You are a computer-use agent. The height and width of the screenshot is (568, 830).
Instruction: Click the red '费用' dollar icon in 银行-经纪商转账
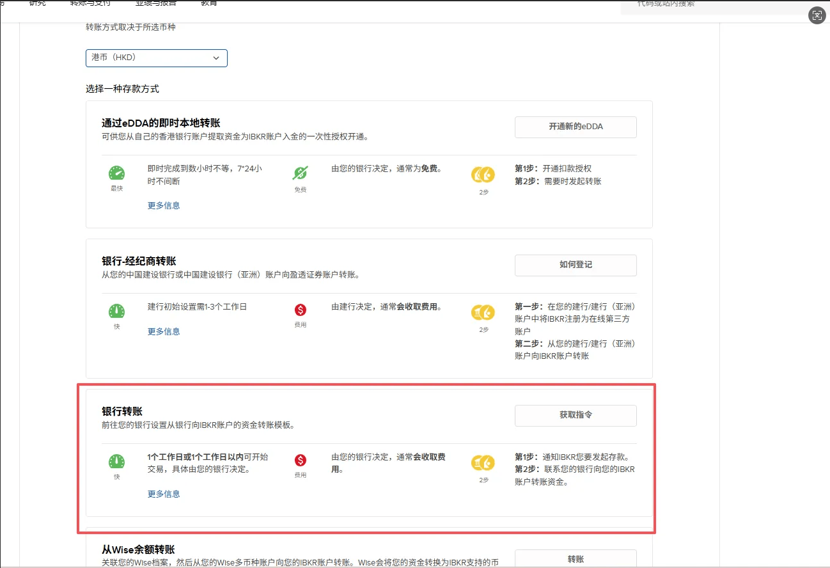click(301, 310)
